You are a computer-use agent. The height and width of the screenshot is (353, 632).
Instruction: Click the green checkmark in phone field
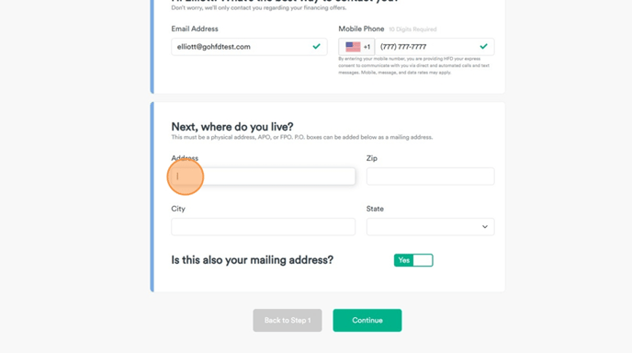(484, 46)
